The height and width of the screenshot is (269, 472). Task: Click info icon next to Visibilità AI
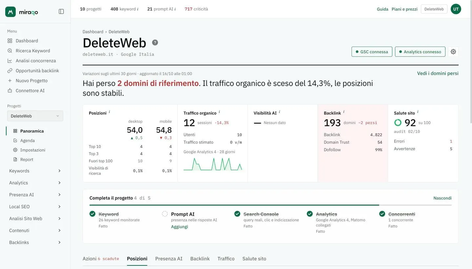click(280, 112)
